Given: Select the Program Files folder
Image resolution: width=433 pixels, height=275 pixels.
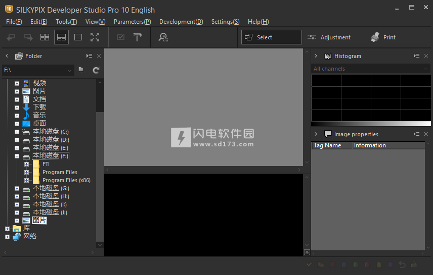Looking at the screenshot, I should [60, 172].
